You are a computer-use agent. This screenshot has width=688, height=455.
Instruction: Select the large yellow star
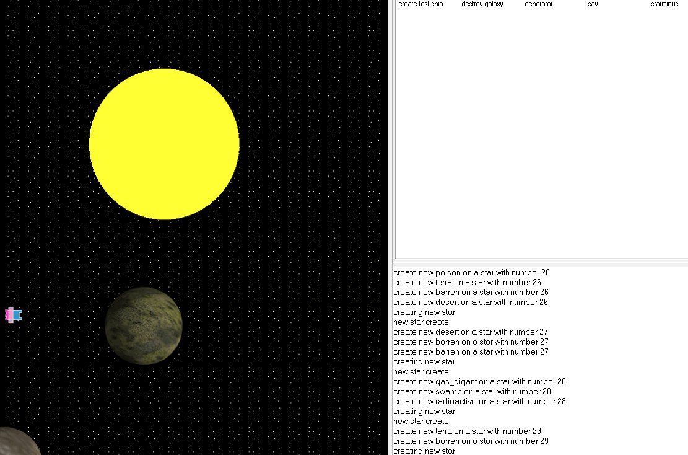pyautogui.click(x=164, y=144)
